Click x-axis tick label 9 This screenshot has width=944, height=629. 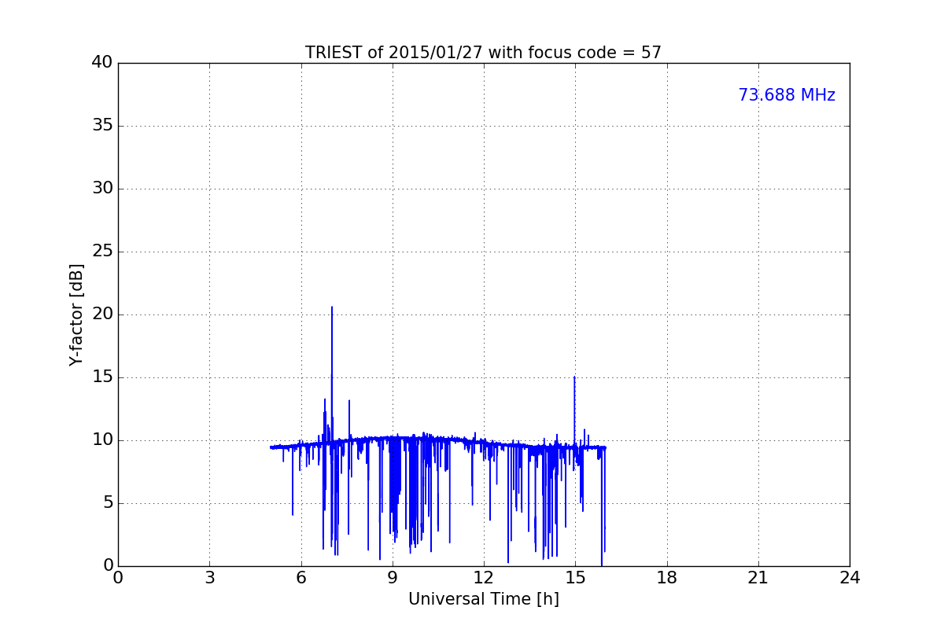[393, 578]
